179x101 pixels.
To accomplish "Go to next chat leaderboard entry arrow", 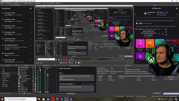I will click(178, 14).
